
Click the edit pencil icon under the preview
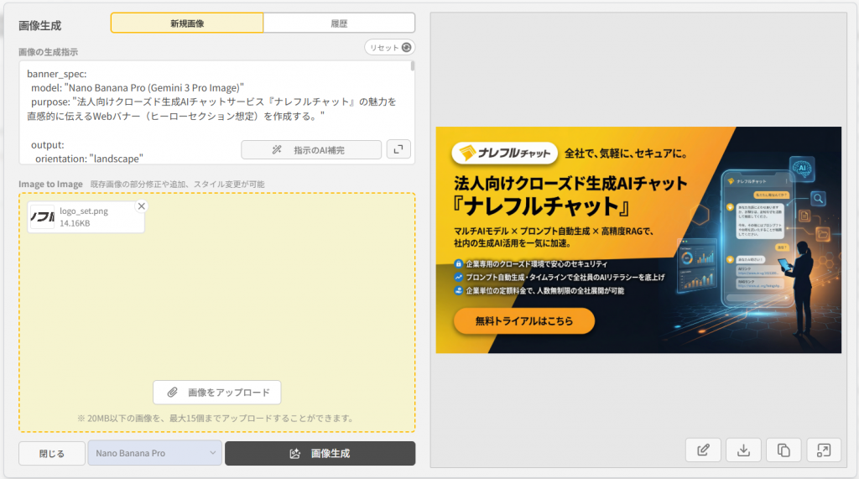[x=703, y=450]
